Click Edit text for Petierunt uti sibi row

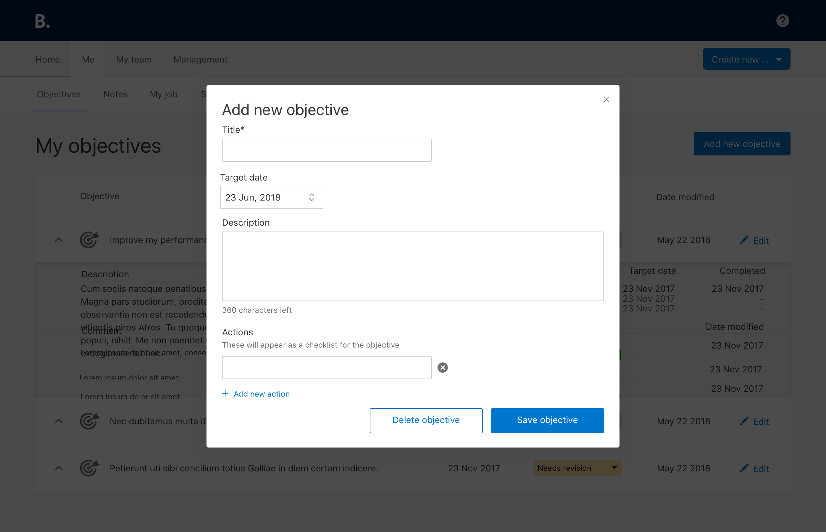pyautogui.click(x=761, y=469)
